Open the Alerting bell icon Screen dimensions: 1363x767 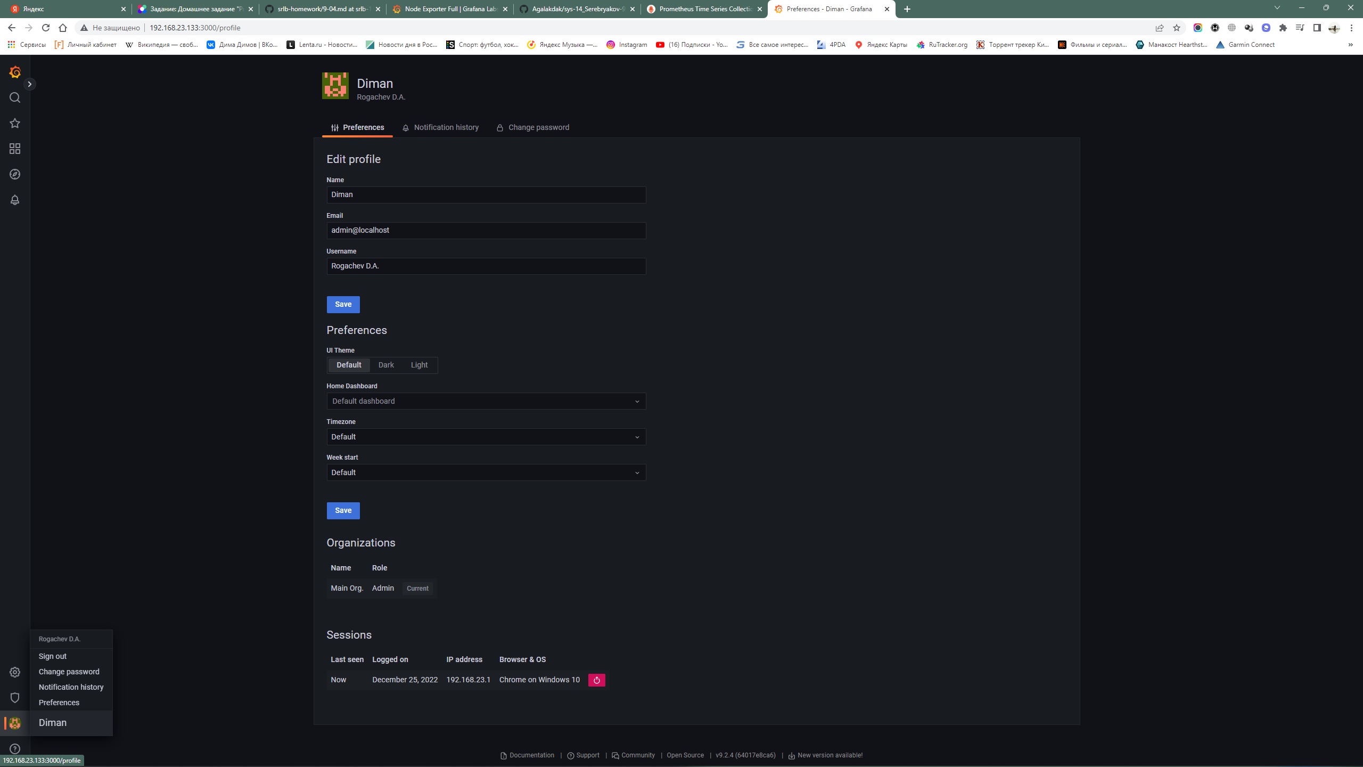[x=15, y=200]
